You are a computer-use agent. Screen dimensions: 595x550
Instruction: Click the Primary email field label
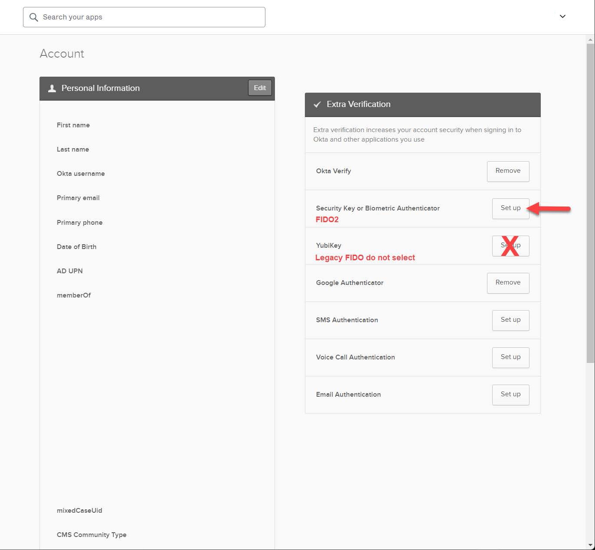[78, 198]
